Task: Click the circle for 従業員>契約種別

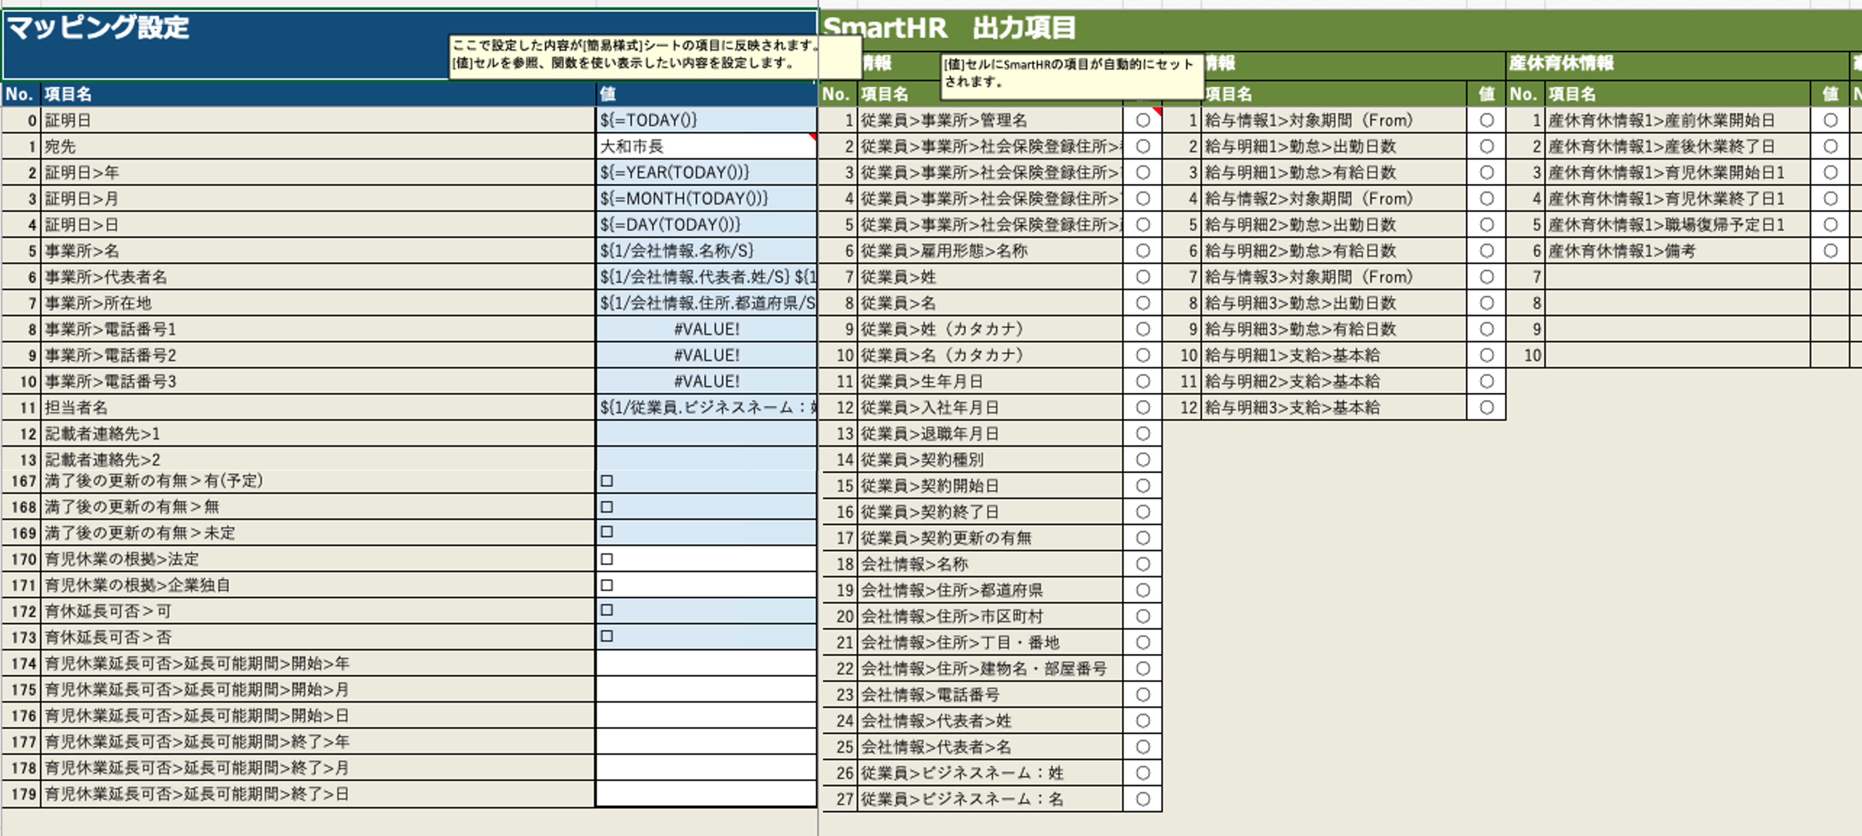Action: (x=1143, y=459)
